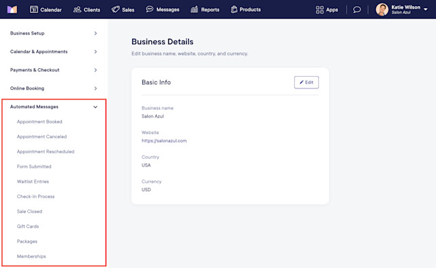Open Products from the top navigation

pyautogui.click(x=246, y=10)
